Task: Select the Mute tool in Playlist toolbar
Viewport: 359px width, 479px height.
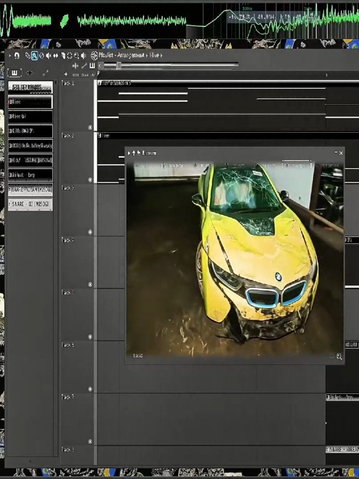Action: pos(48,56)
